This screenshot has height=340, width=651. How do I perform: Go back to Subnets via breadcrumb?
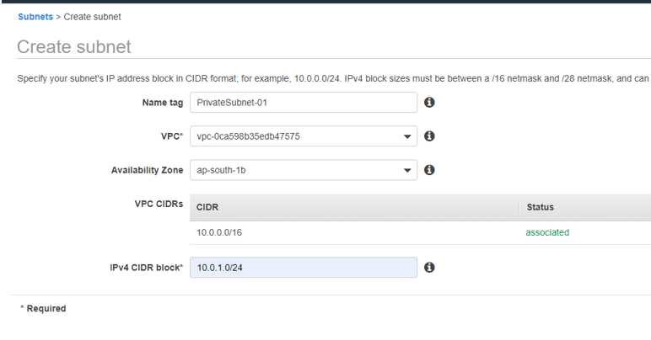(34, 17)
